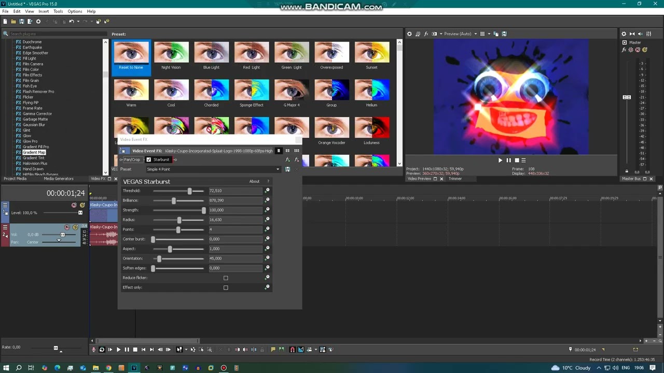Save the project via toolbar disk icon
664x373 pixels.
point(22,21)
